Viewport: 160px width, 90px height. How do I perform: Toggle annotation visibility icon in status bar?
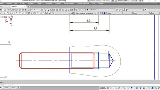coord(140,88)
